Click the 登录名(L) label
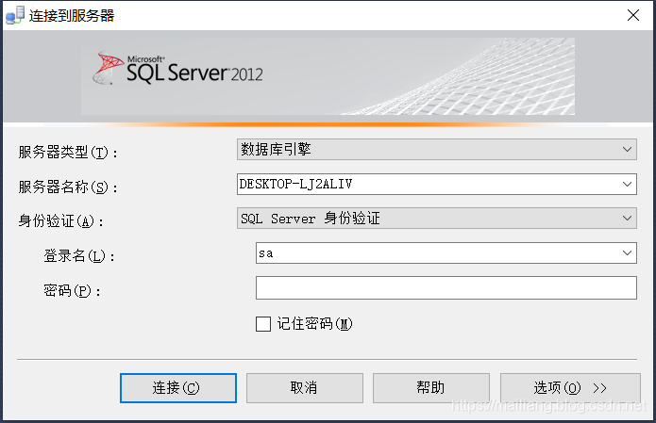This screenshot has width=656, height=423. [79, 255]
